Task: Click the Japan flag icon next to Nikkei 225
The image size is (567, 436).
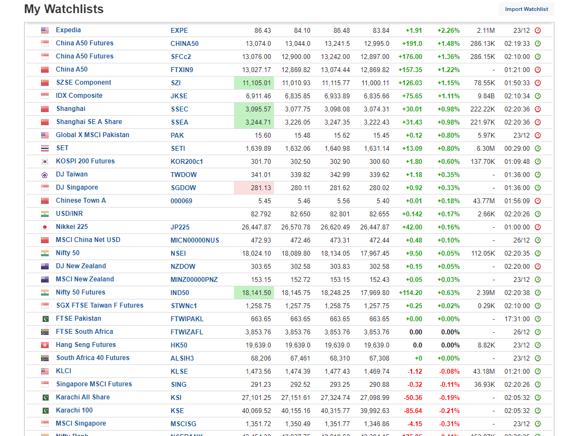Action: click(x=45, y=227)
